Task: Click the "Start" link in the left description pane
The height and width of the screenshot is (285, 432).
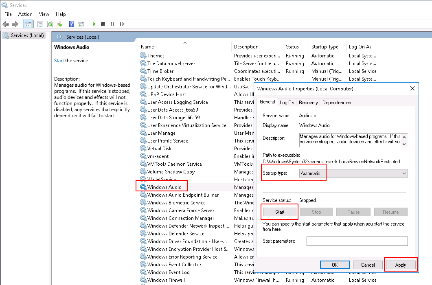Action: pyautogui.click(x=59, y=61)
